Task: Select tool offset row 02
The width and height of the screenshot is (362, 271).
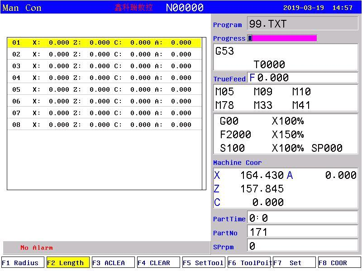Action: click(x=105, y=54)
